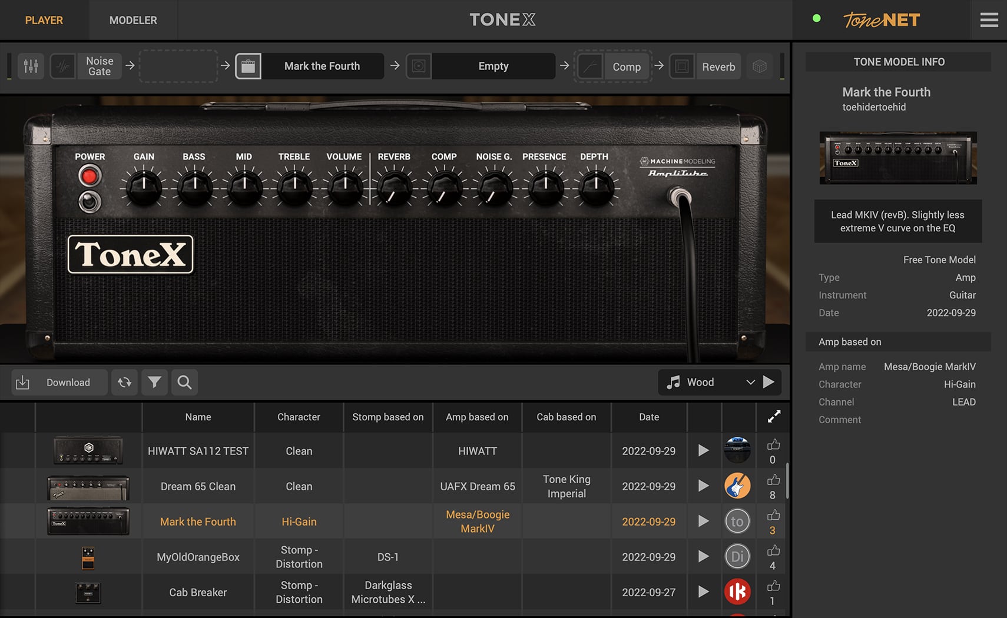Click the NOISE G. knob
Viewport: 1007px width, 618px height.
point(495,187)
